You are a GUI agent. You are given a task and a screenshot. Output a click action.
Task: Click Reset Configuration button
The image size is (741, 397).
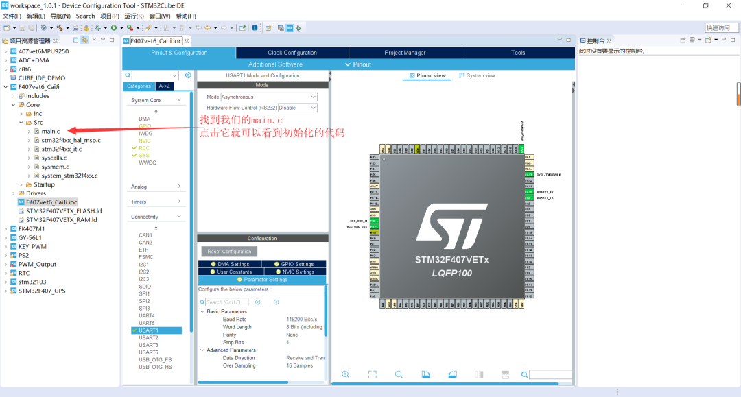(229, 252)
